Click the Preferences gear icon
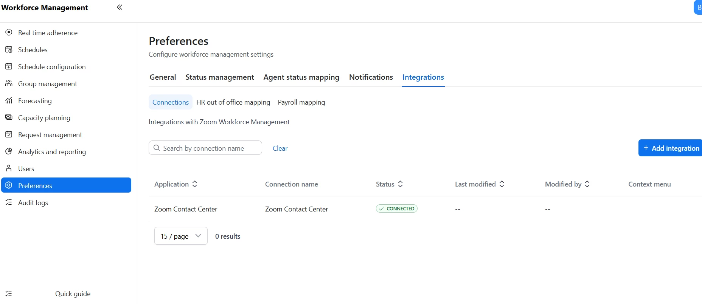This screenshot has width=702, height=304. click(9, 185)
